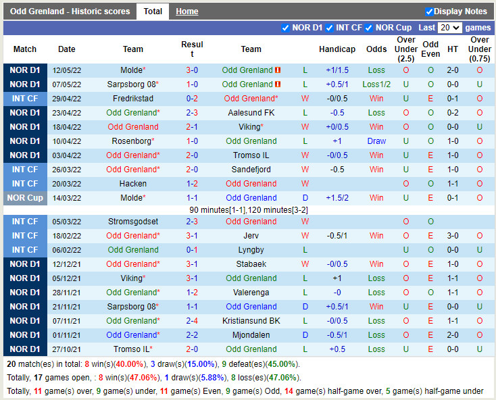Open the Aalesund FK team page

[x=251, y=113]
